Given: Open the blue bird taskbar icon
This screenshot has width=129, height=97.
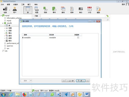Looking at the screenshot, I should [66, 94].
